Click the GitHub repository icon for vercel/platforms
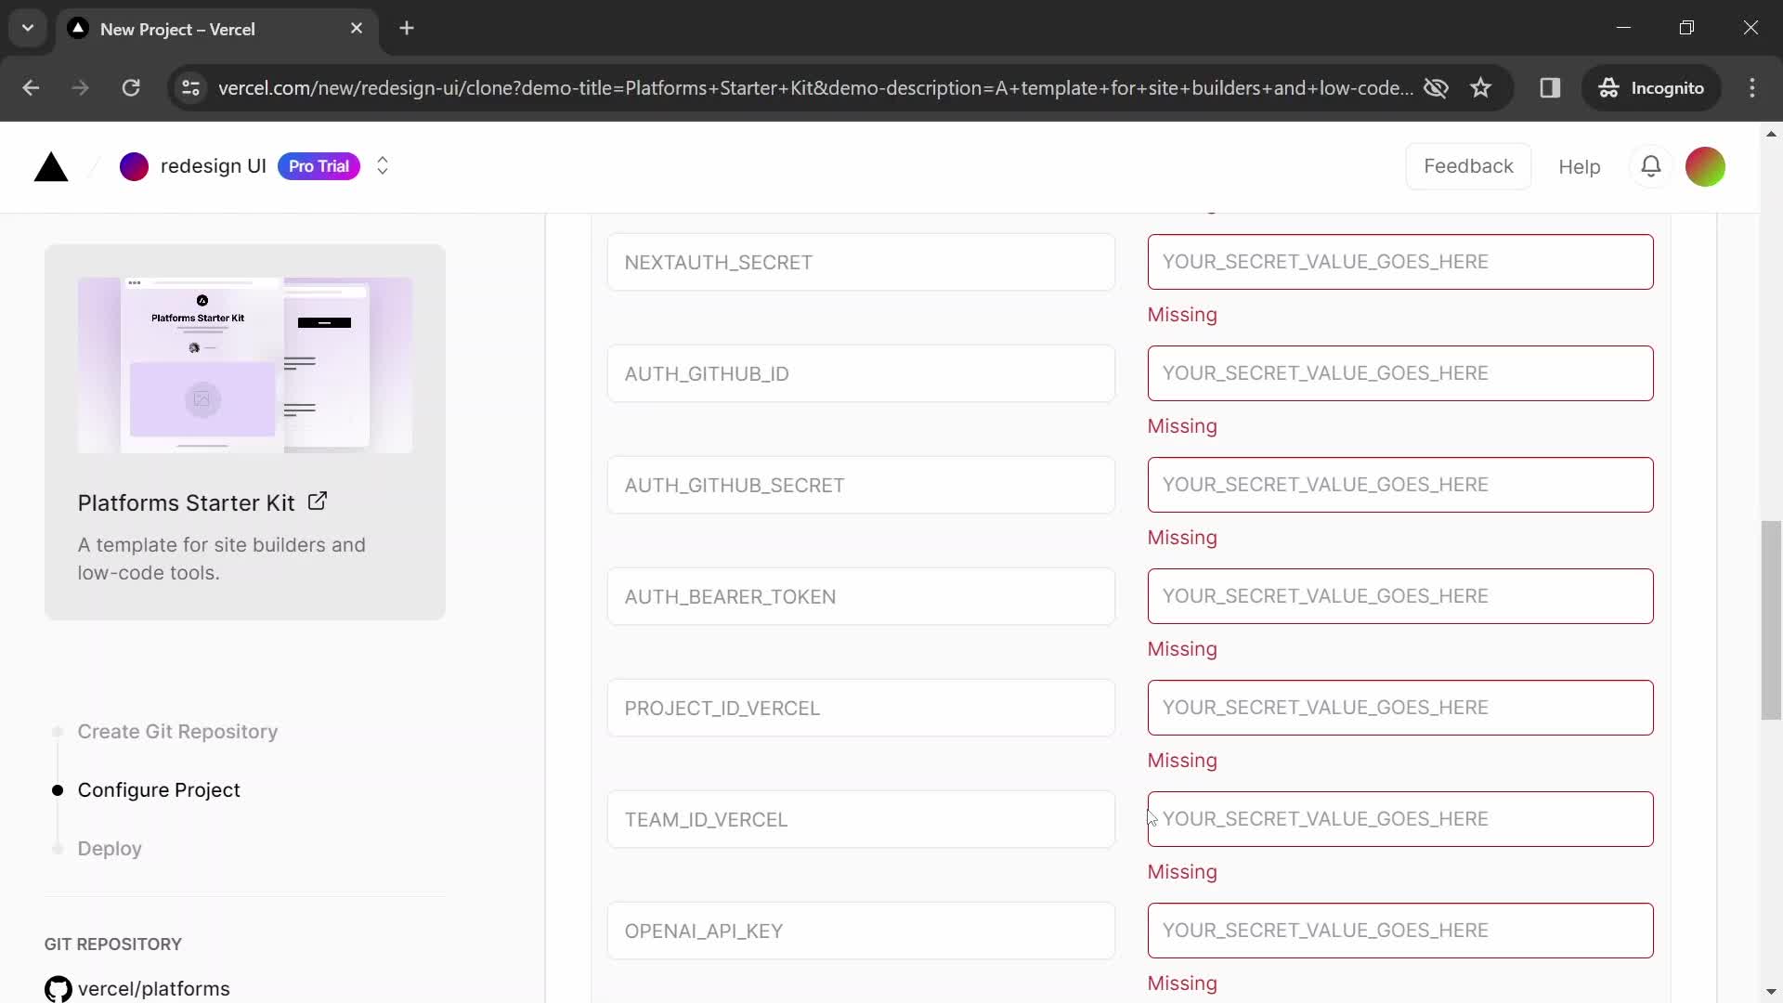 click(x=58, y=988)
